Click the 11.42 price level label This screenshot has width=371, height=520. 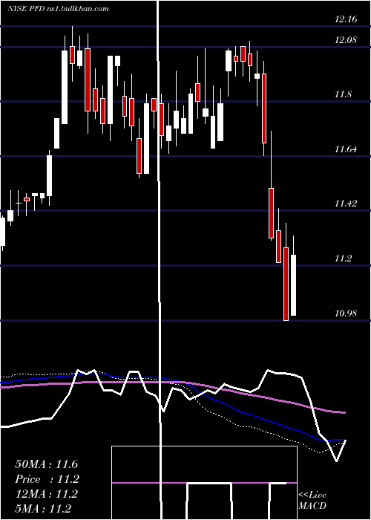[x=346, y=204]
